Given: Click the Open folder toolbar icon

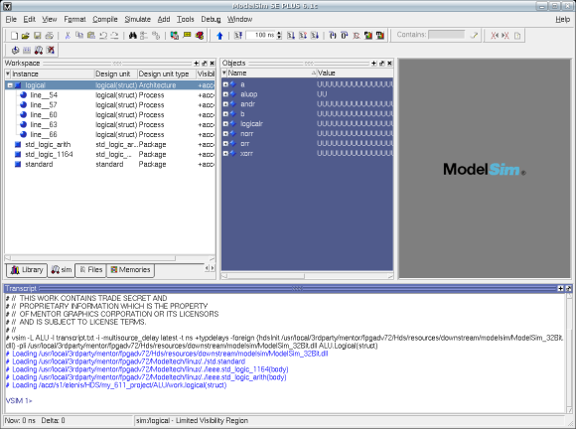Looking at the screenshot, I should [26, 36].
